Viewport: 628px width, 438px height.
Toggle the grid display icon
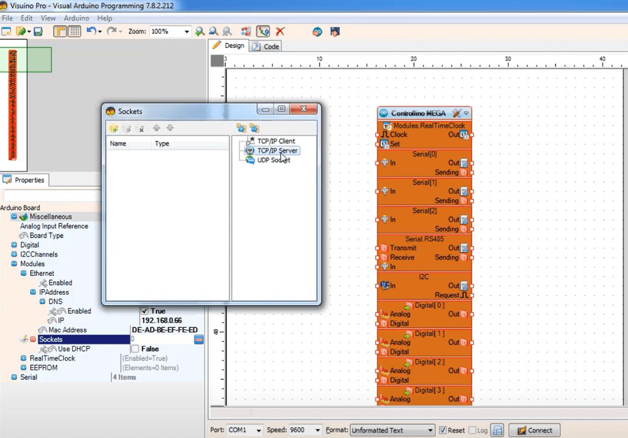(x=75, y=31)
